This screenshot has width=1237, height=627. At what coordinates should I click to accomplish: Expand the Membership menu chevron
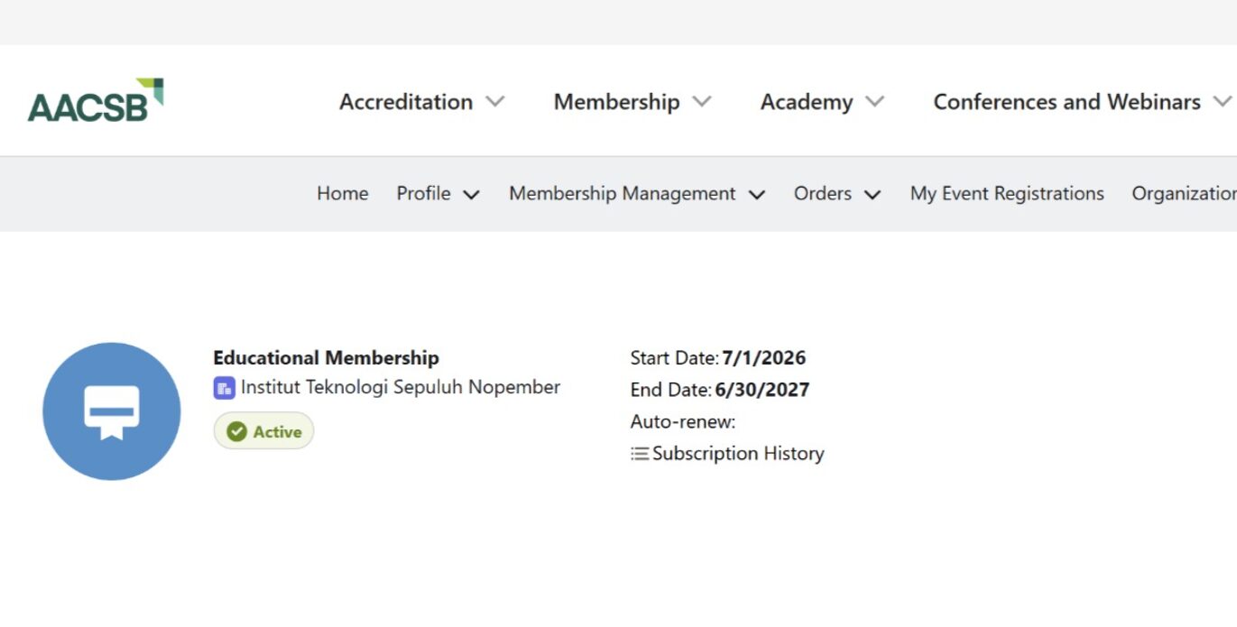pos(702,101)
